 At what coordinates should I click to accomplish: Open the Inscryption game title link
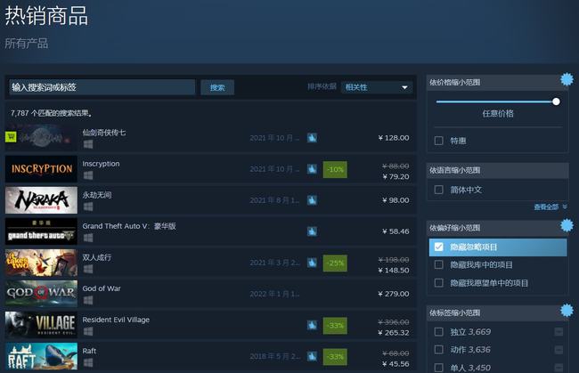(x=101, y=164)
